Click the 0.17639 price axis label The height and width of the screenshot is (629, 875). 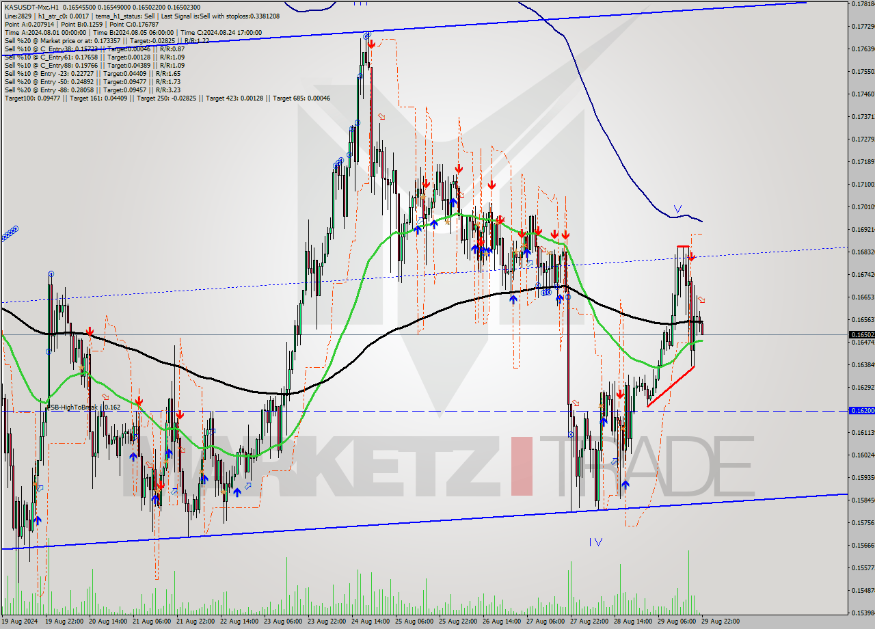click(x=863, y=49)
